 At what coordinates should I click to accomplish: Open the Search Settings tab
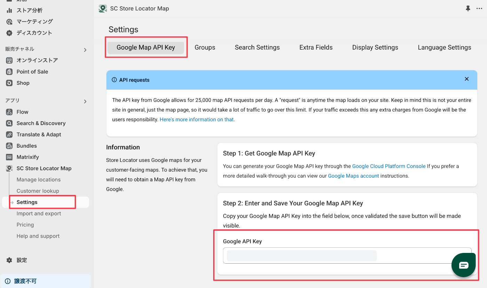257,48
